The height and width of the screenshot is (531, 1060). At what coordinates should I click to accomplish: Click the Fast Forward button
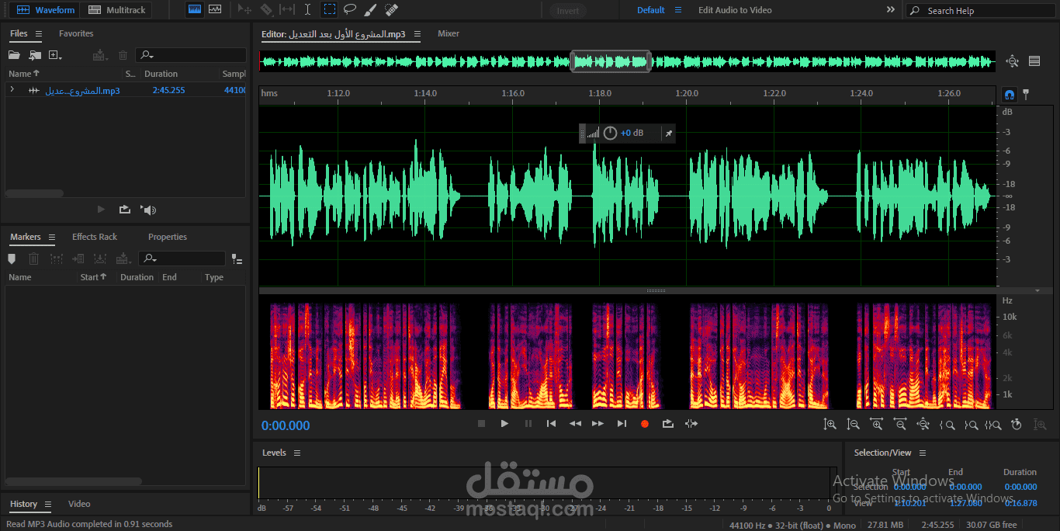[x=598, y=424]
